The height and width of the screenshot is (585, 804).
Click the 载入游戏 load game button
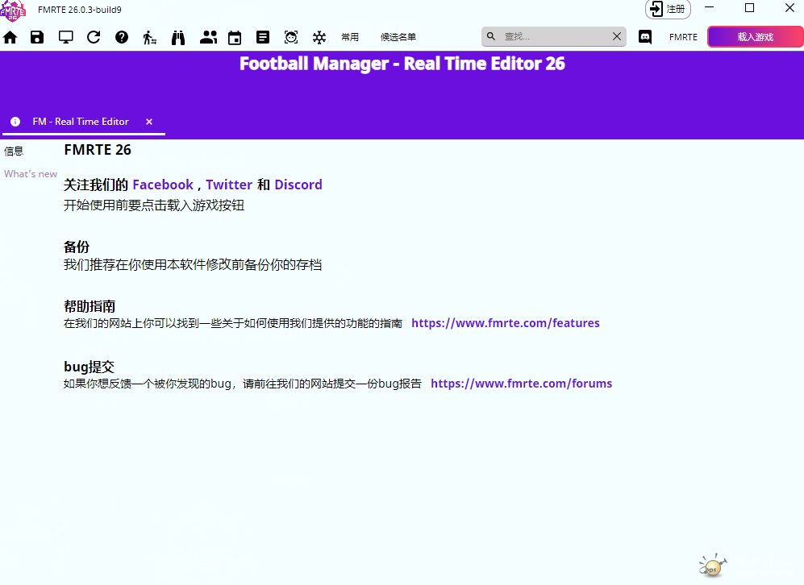755,37
